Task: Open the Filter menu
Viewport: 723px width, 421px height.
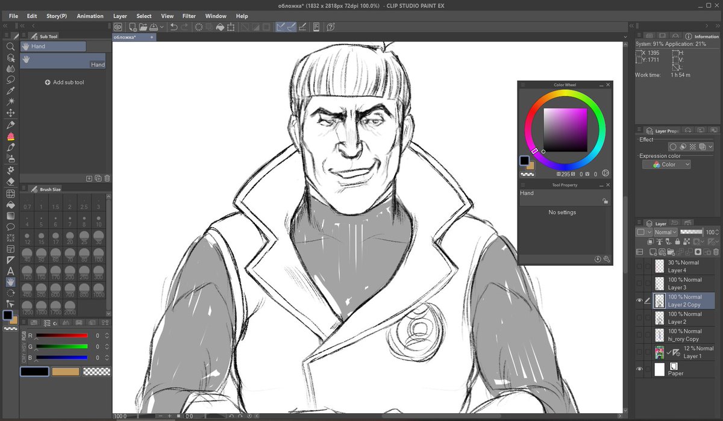Action: point(190,16)
